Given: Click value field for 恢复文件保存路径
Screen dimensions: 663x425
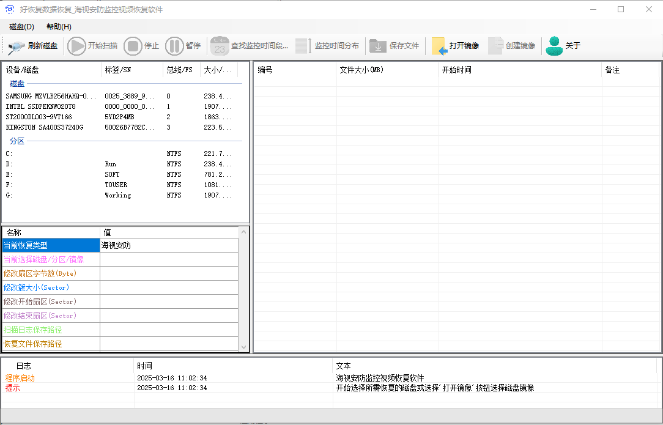Looking at the screenshot, I should (x=169, y=344).
